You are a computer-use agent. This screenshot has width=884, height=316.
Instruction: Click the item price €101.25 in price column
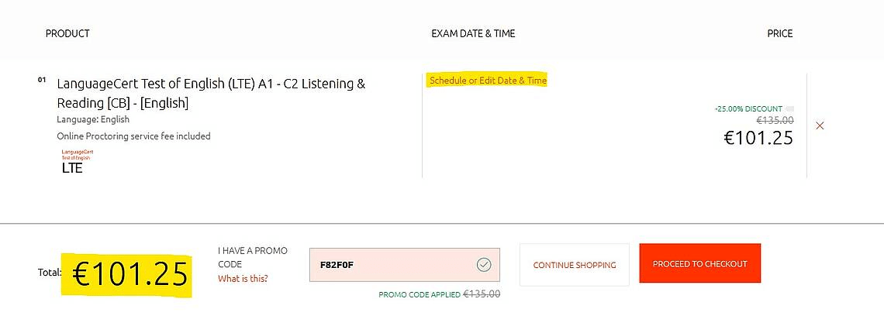point(758,138)
